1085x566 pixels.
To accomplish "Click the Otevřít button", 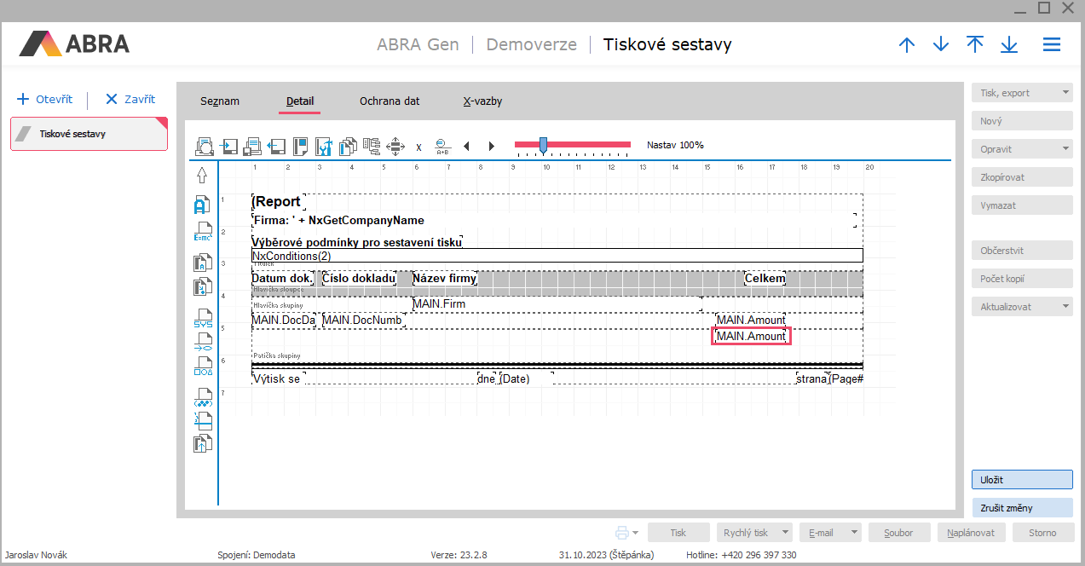I will point(45,99).
